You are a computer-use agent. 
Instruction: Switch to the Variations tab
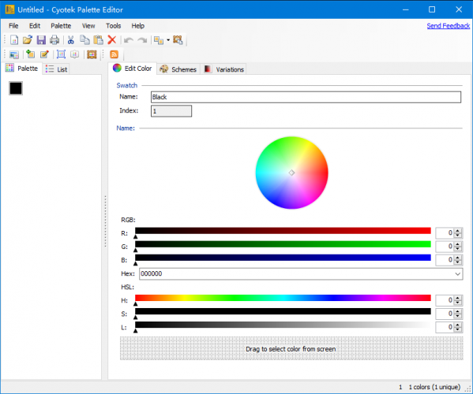pyautogui.click(x=223, y=69)
